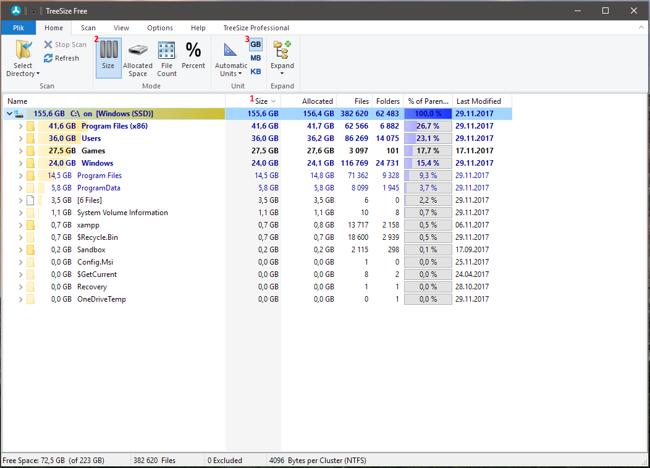The image size is (650, 468).
Task: Click the Windows folder icon
Action: (x=30, y=163)
